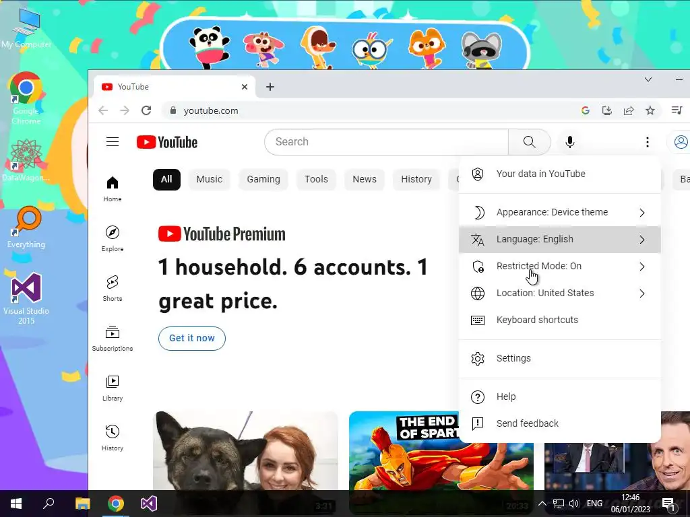
Task: Open My Computer desktop icon
Action: pyautogui.click(x=26, y=28)
